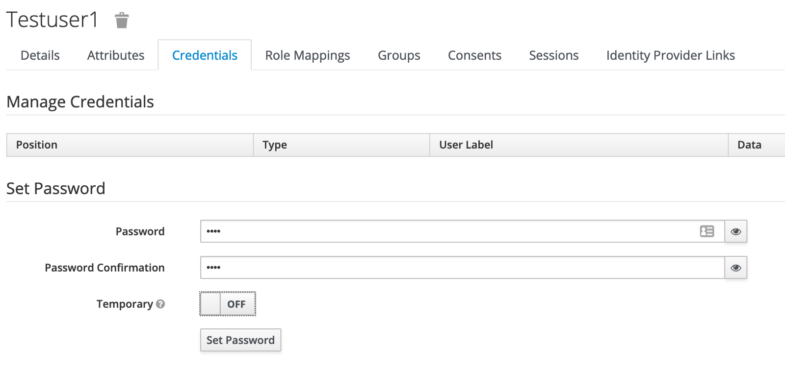This screenshot has width=785, height=374.
Task: Select the Credentials tab
Action: tap(205, 55)
